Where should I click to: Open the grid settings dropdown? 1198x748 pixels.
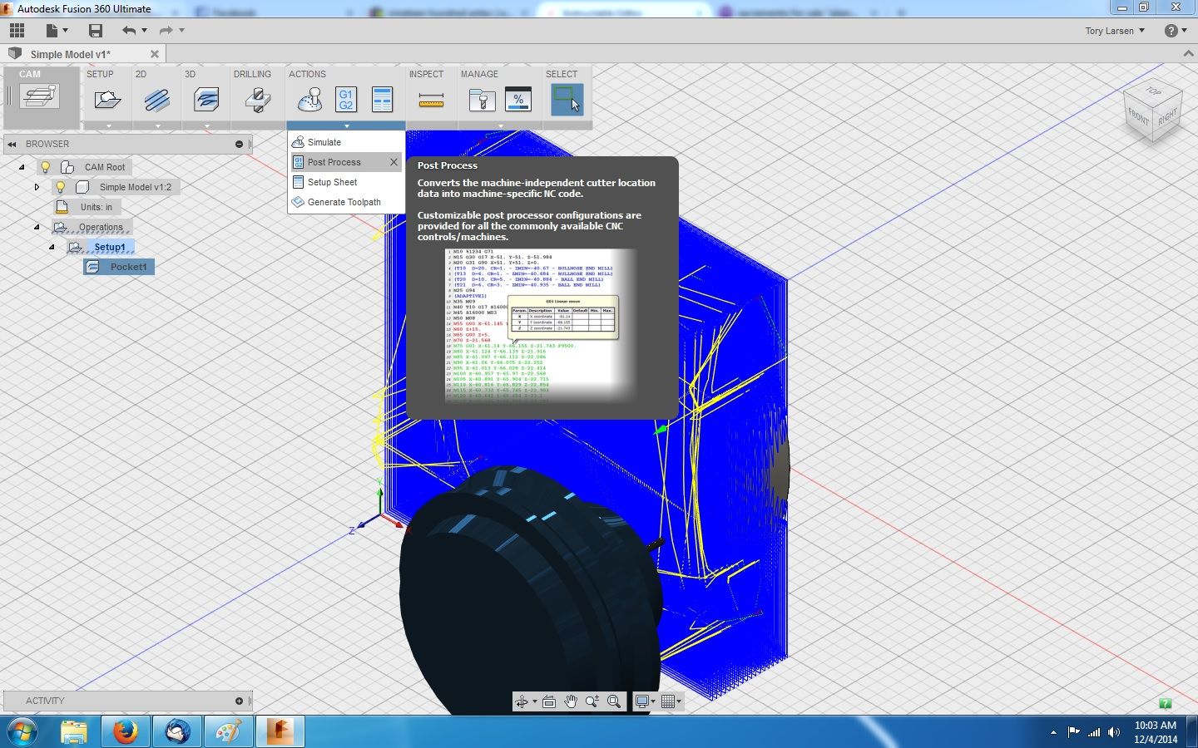680,701
